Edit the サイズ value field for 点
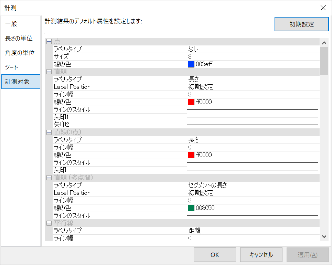This screenshot has height=265, width=332. (x=253, y=56)
